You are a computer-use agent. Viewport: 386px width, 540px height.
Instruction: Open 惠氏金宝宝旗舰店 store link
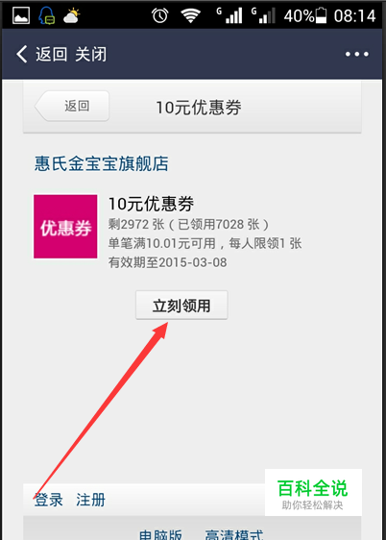(x=102, y=163)
